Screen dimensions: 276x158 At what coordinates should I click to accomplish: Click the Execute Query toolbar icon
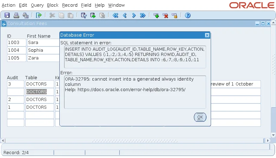[x=93, y=15]
